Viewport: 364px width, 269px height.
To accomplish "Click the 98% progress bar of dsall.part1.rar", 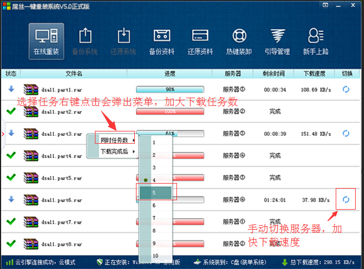I will (170, 89).
